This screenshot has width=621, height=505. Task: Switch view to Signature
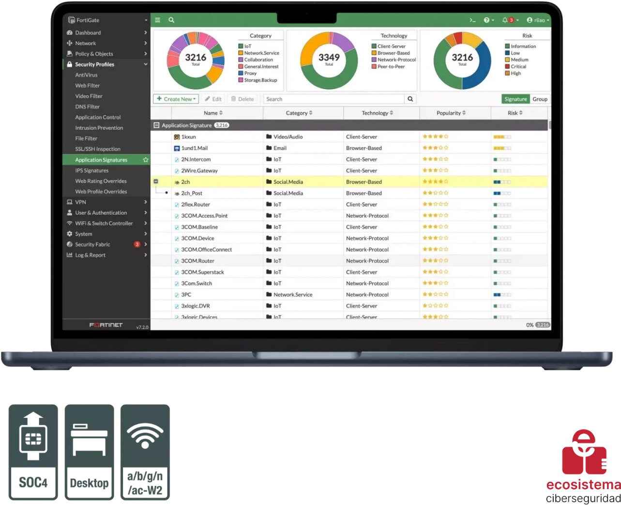point(515,99)
